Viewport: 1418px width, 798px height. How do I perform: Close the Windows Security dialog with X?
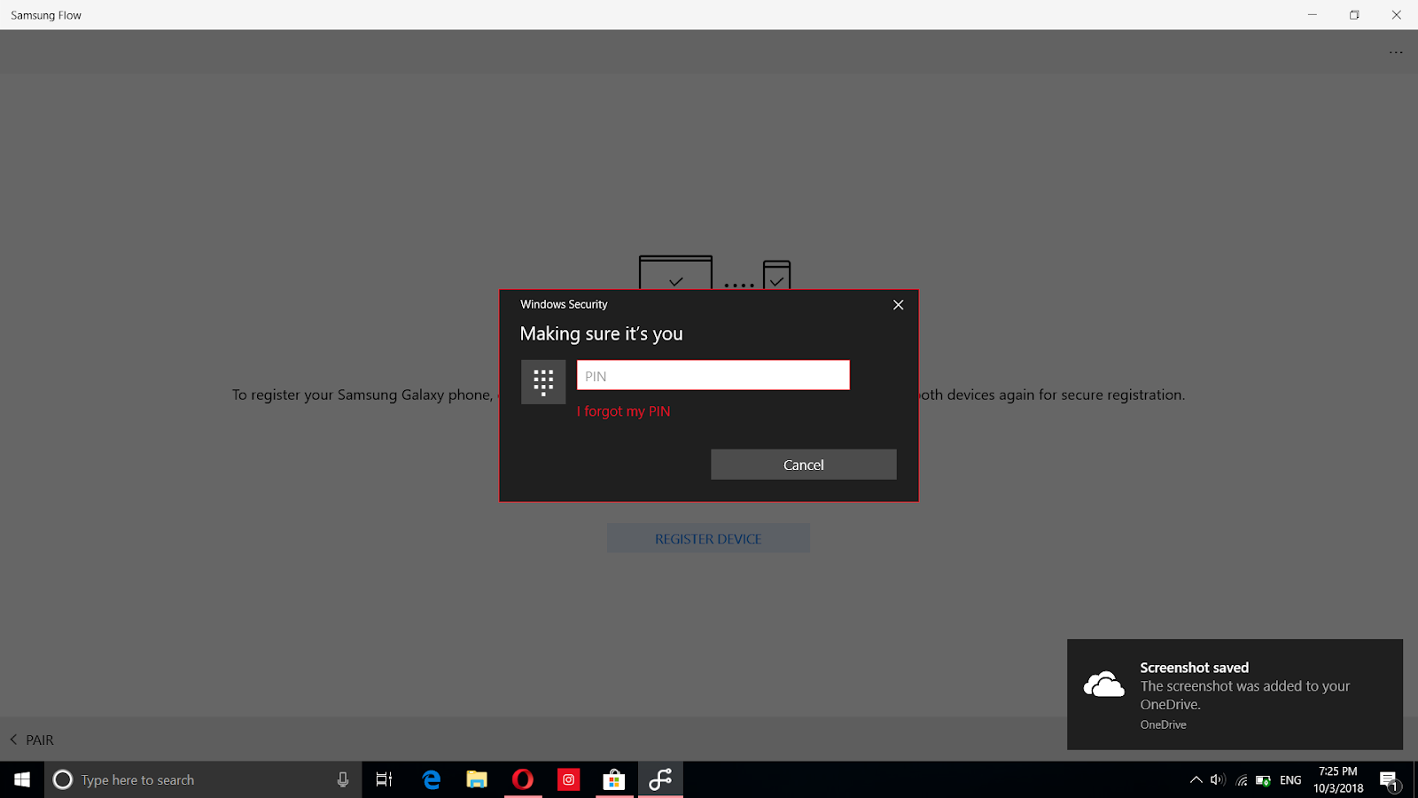(x=898, y=305)
